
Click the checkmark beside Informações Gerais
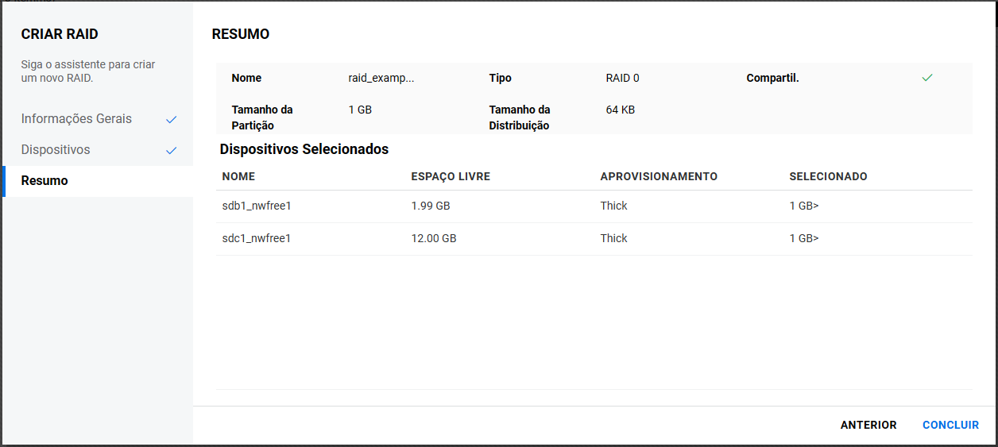click(171, 120)
